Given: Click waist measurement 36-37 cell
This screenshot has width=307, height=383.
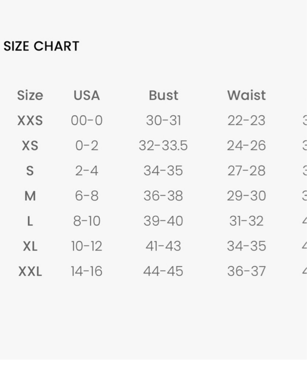Looking at the screenshot, I should [247, 271].
